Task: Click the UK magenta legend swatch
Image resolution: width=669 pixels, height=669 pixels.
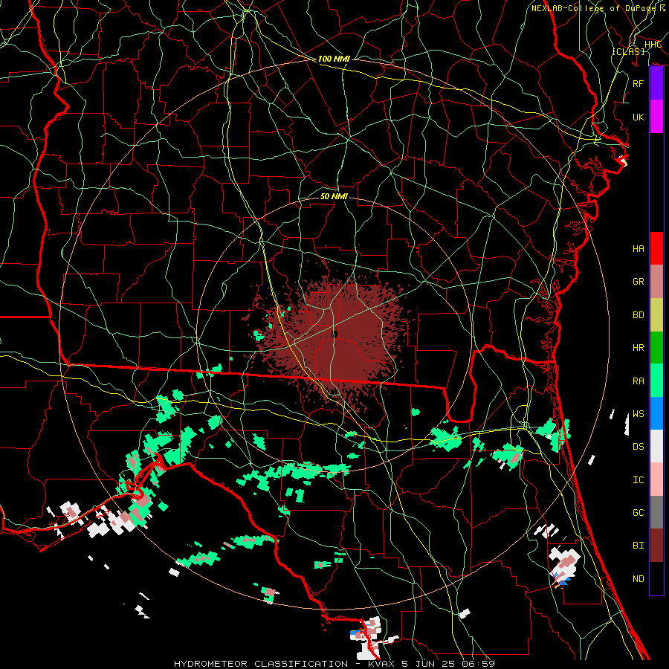Action: [656, 117]
